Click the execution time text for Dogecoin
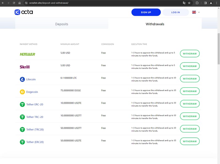 click(154, 92)
